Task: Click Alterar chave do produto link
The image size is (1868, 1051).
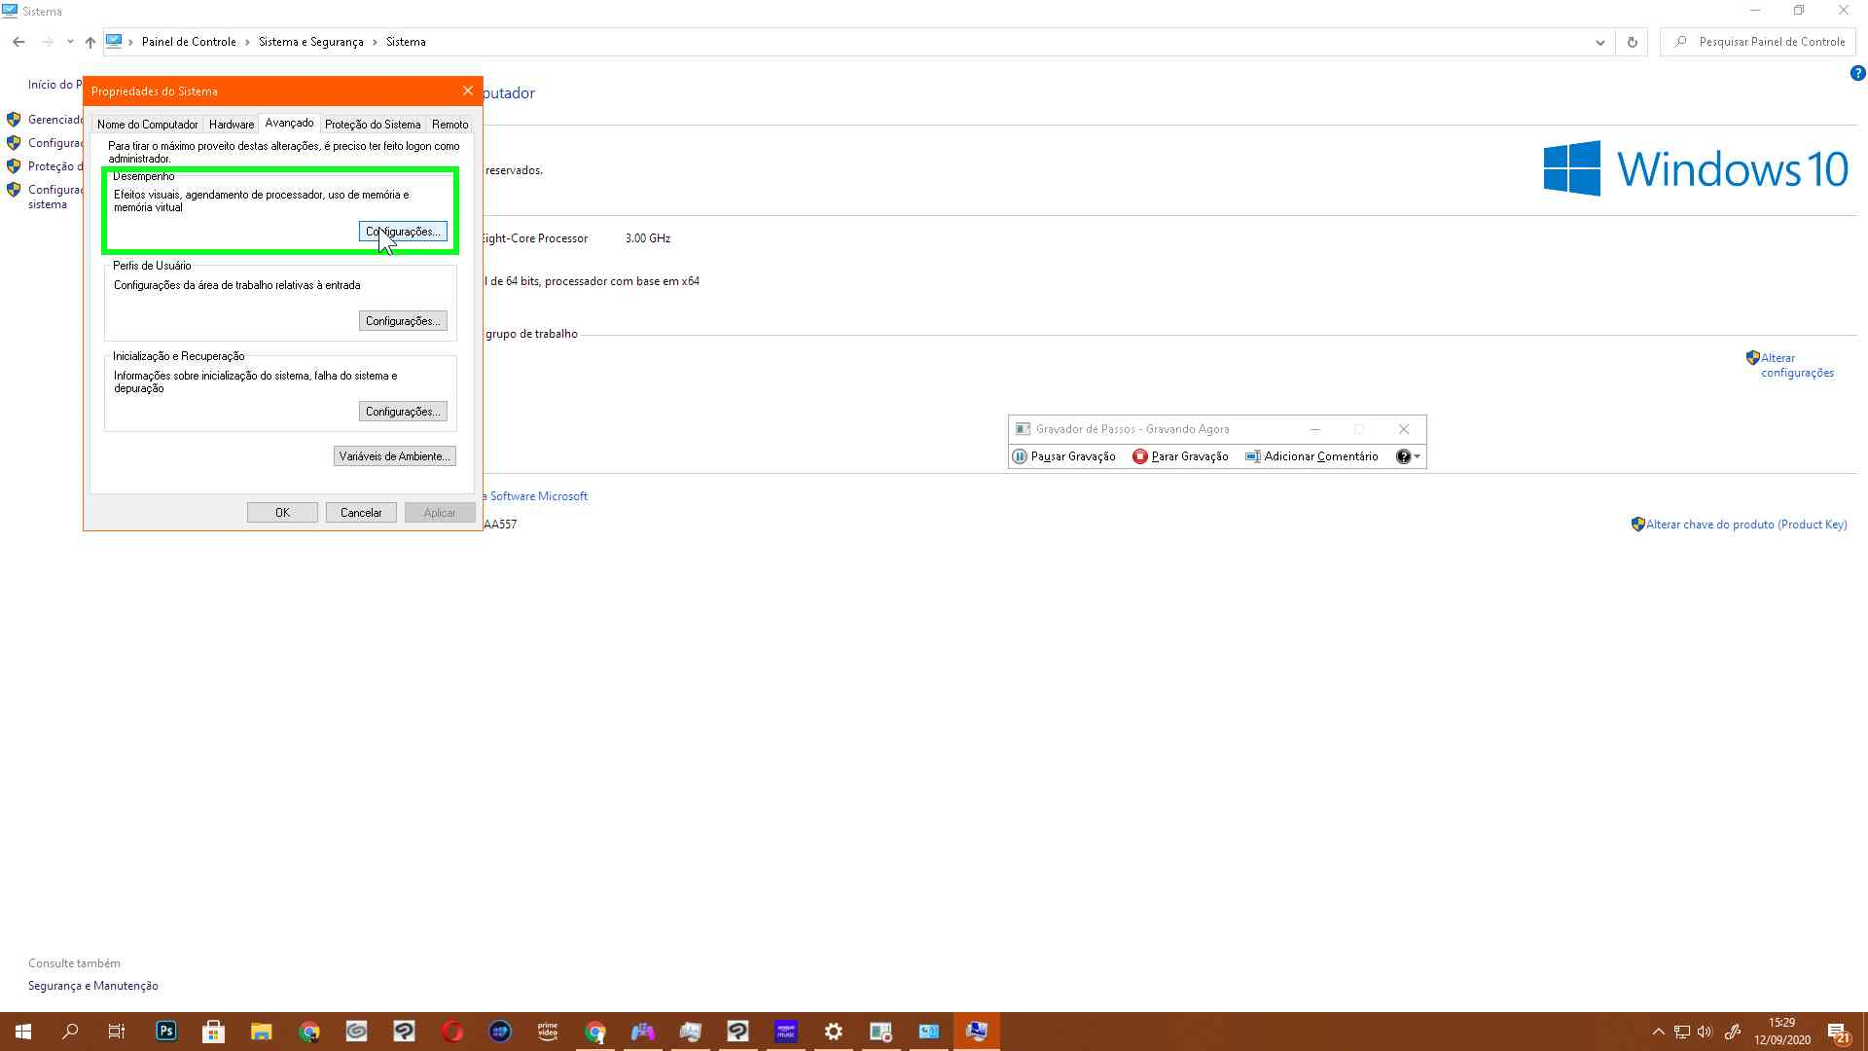Action: tap(1745, 525)
